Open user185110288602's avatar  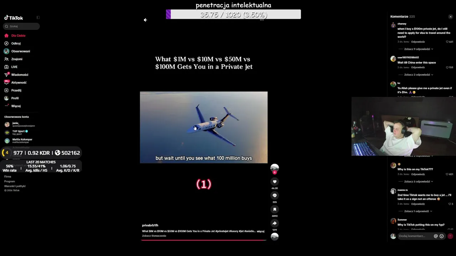pyautogui.click(x=393, y=59)
